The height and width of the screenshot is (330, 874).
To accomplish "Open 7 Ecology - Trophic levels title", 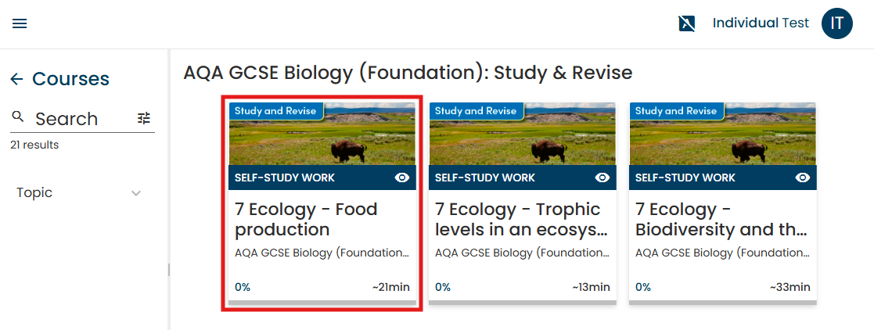I will [517, 220].
